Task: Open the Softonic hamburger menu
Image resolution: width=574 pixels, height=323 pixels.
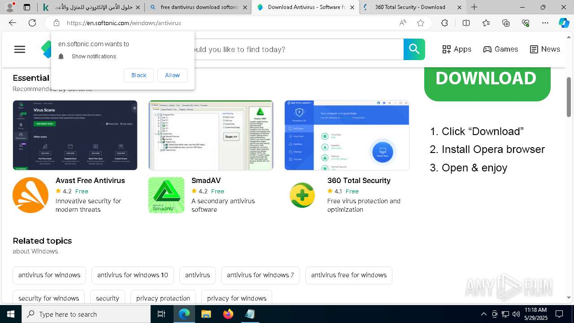Action: [x=20, y=49]
